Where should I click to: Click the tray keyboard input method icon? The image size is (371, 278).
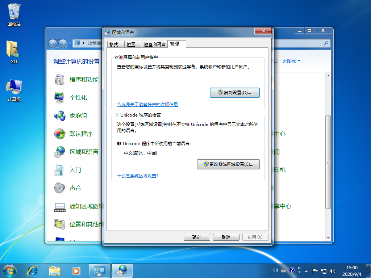(283, 270)
